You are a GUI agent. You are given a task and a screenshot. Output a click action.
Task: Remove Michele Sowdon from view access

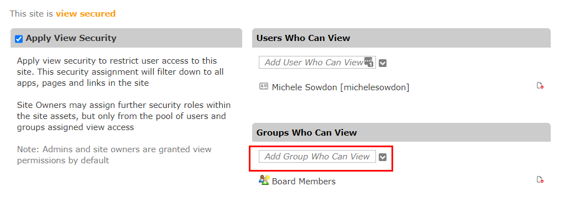540,86
